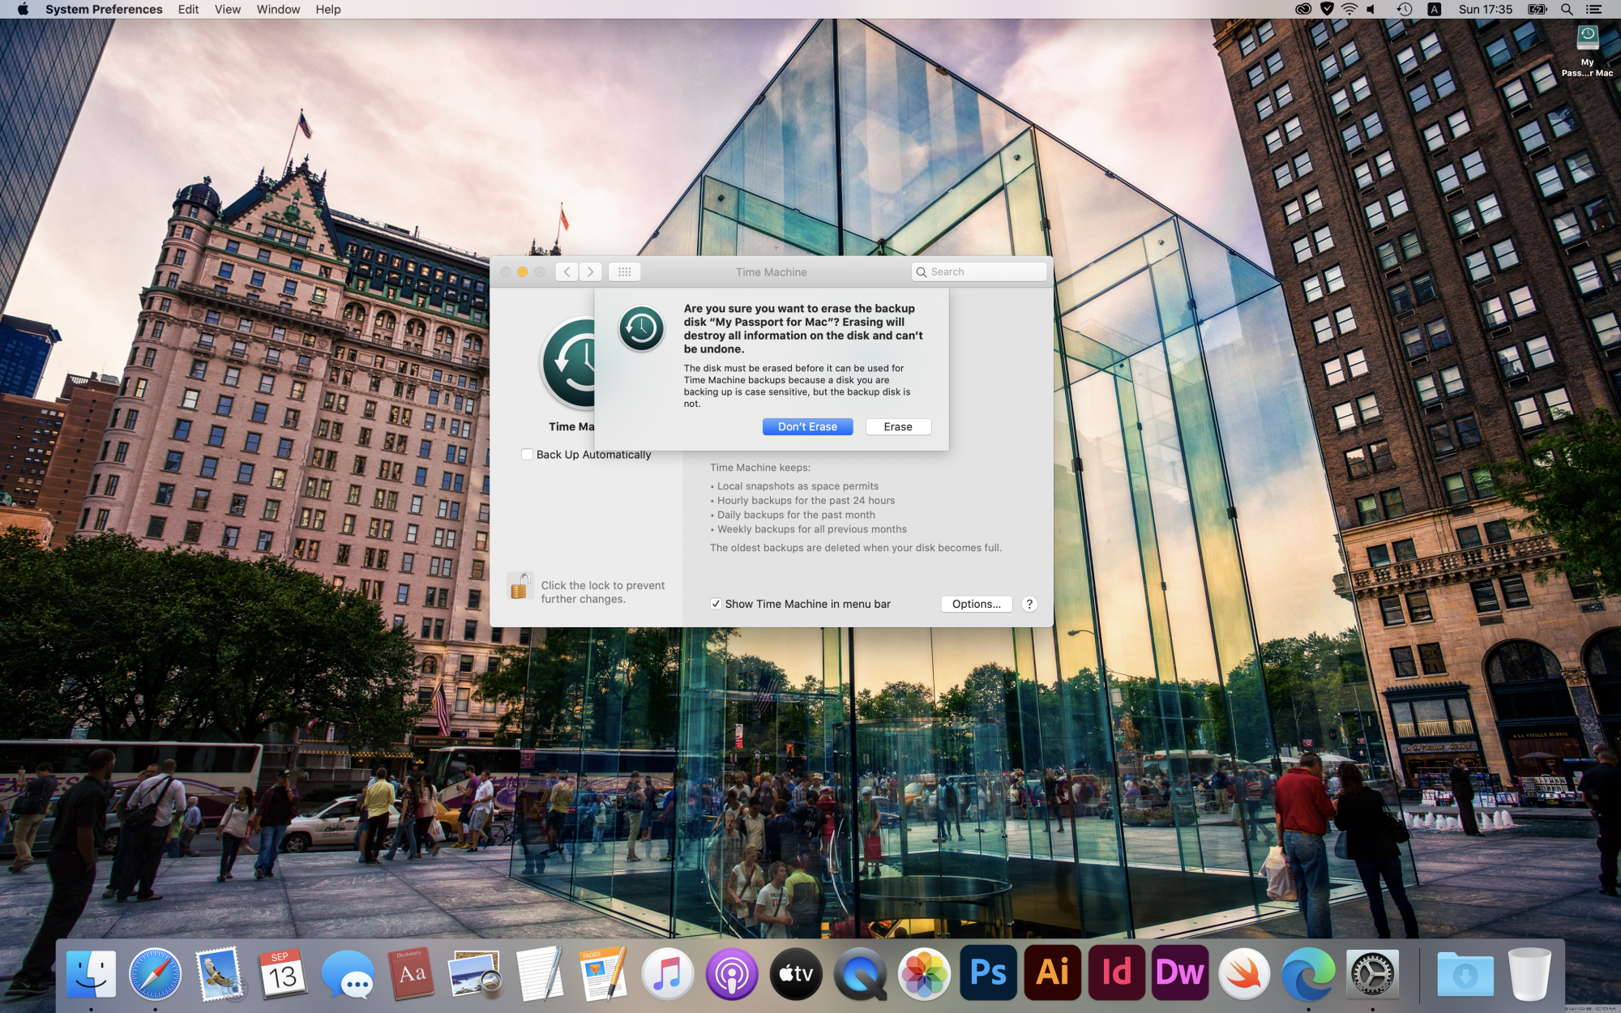
Task: Launch Messages from the Dock
Action: (x=347, y=973)
